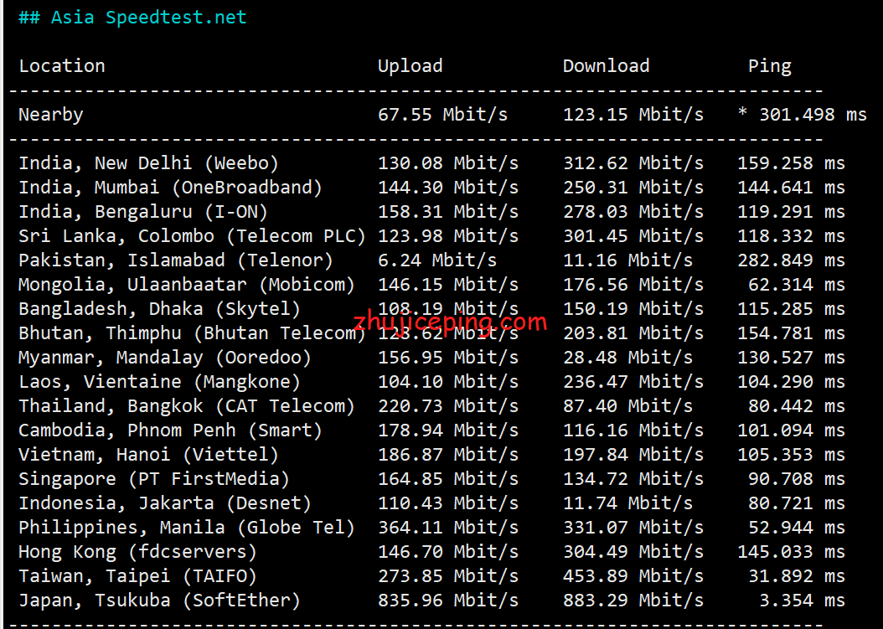Click 'India, Mumbai (OneBroadband)' location

tap(170, 188)
